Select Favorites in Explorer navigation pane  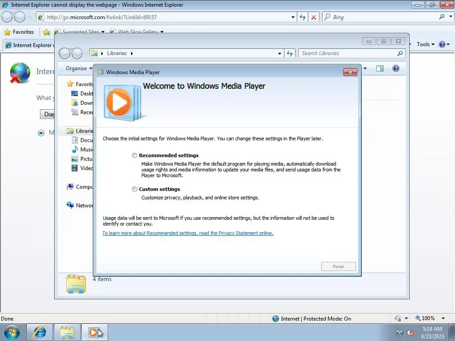(x=80, y=84)
